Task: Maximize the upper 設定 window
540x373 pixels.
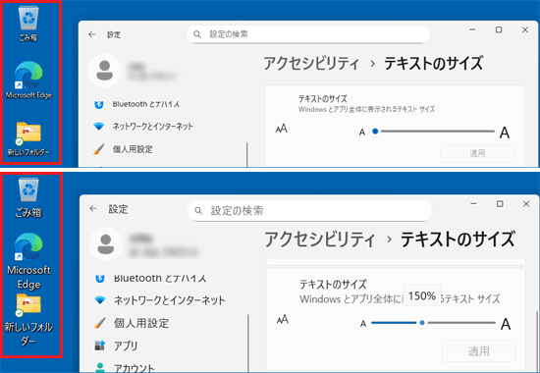Action: point(499,30)
